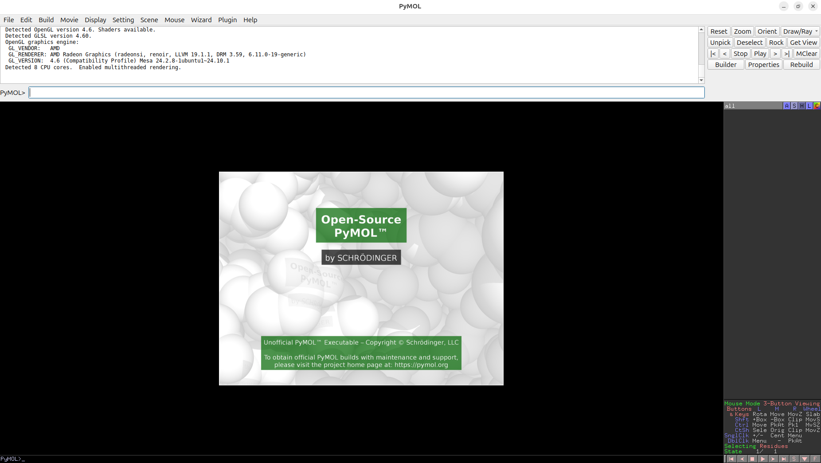Open the Edit menu
The image size is (821, 463).
pos(26,20)
